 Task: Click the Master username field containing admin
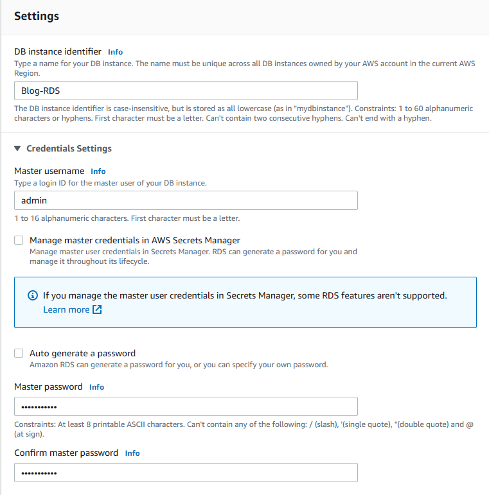(x=186, y=200)
